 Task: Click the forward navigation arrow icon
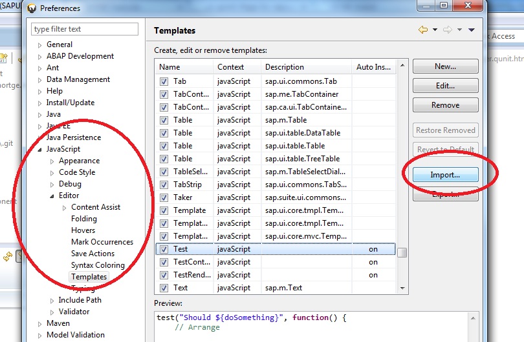tap(447, 30)
